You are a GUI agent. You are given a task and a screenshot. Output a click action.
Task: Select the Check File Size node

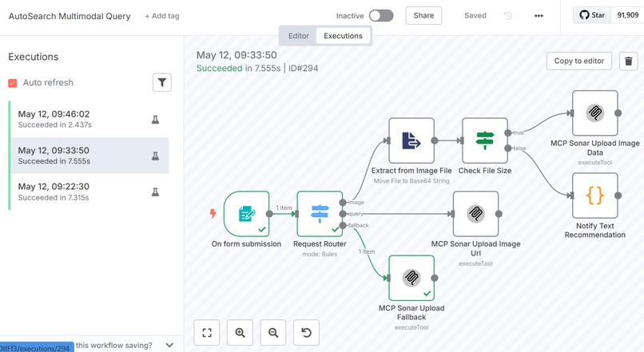(485, 140)
